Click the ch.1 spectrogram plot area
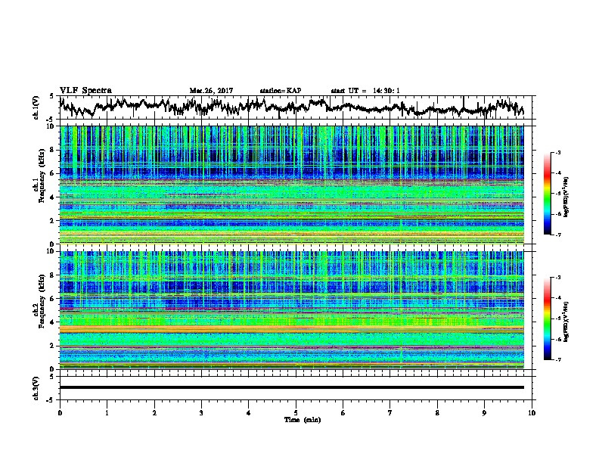599x463 pixels. tap(292, 185)
